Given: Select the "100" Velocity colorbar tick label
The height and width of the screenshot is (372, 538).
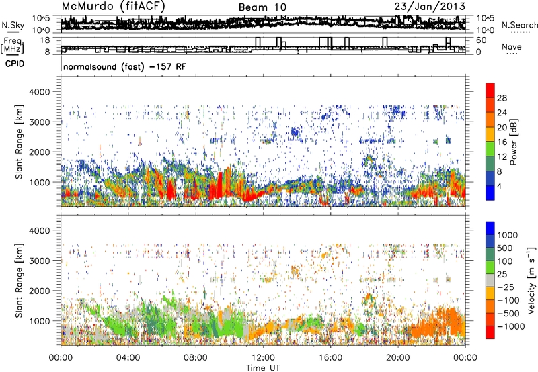Looking at the screenshot, I should [x=505, y=261].
